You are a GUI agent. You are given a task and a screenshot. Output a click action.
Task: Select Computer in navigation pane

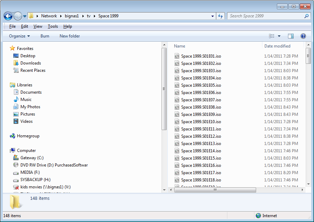click(x=26, y=151)
